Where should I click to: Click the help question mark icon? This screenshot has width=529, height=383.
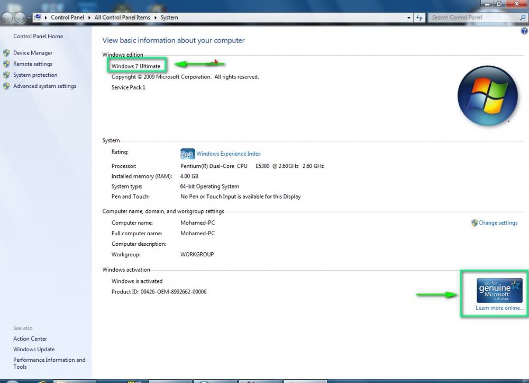(524, 31)
